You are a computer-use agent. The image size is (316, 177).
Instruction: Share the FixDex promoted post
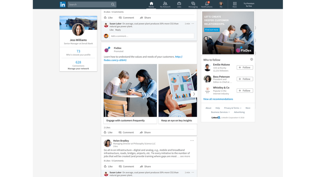[x=145, y=132]
